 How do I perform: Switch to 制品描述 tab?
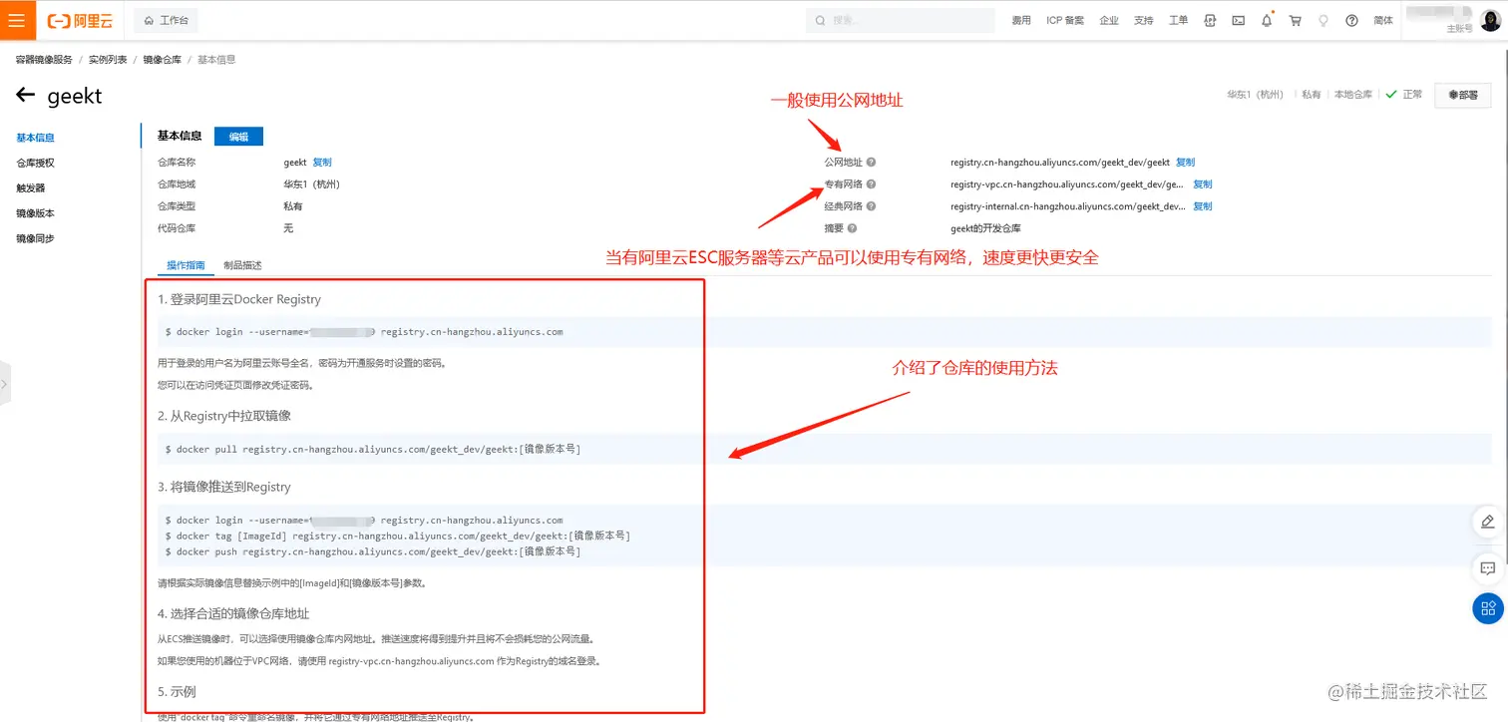[x=242, y=265]
